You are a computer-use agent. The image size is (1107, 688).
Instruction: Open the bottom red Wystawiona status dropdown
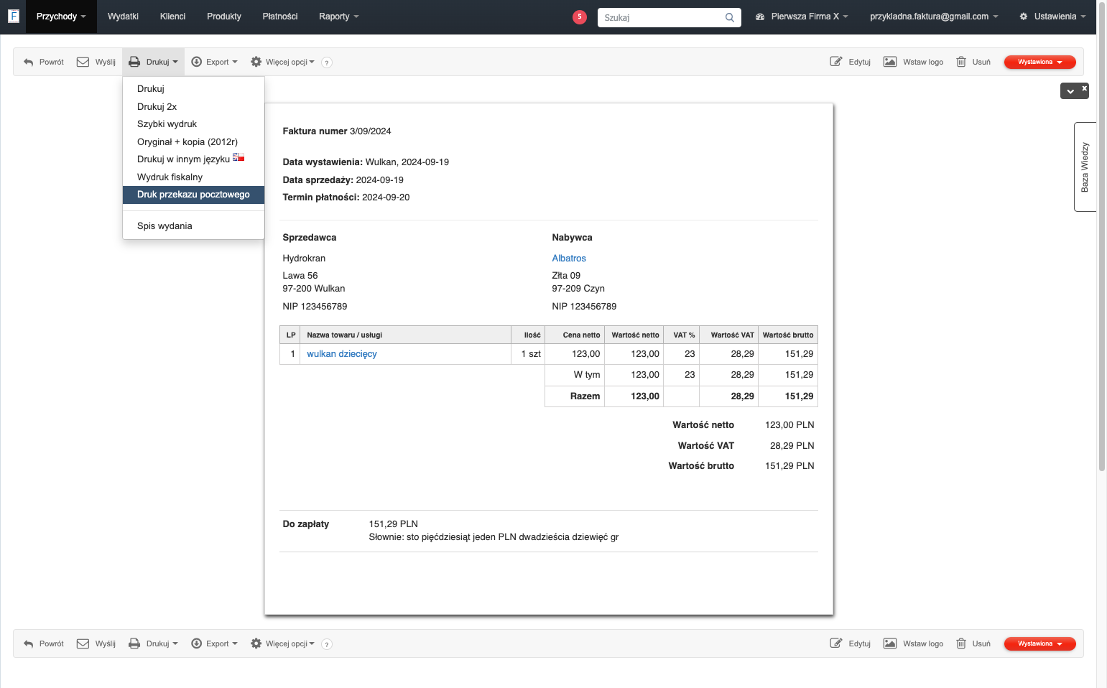(1039, 643)
